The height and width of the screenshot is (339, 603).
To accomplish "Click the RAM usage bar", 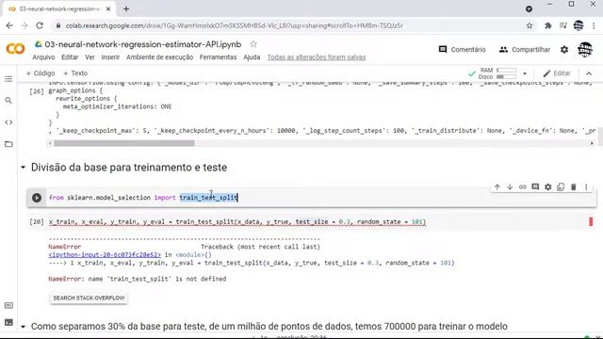I will click(506, 71).
